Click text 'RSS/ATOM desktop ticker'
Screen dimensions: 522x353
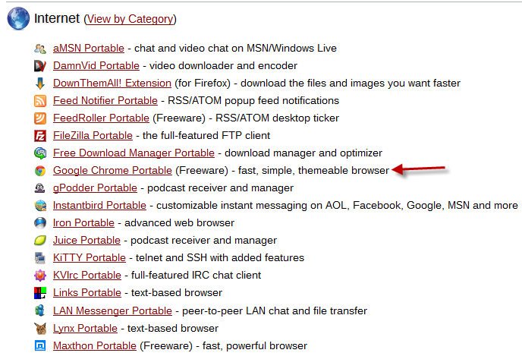278,118
